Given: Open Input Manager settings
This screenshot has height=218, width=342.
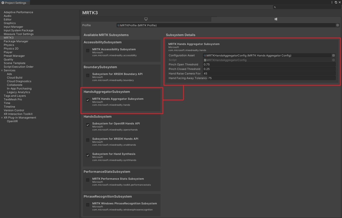Looking at the screenshot, I should (13, 27).
